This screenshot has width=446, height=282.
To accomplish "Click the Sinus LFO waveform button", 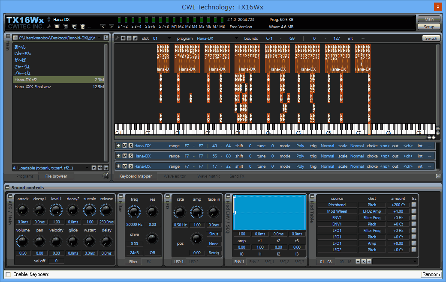I will click(214, 234).
